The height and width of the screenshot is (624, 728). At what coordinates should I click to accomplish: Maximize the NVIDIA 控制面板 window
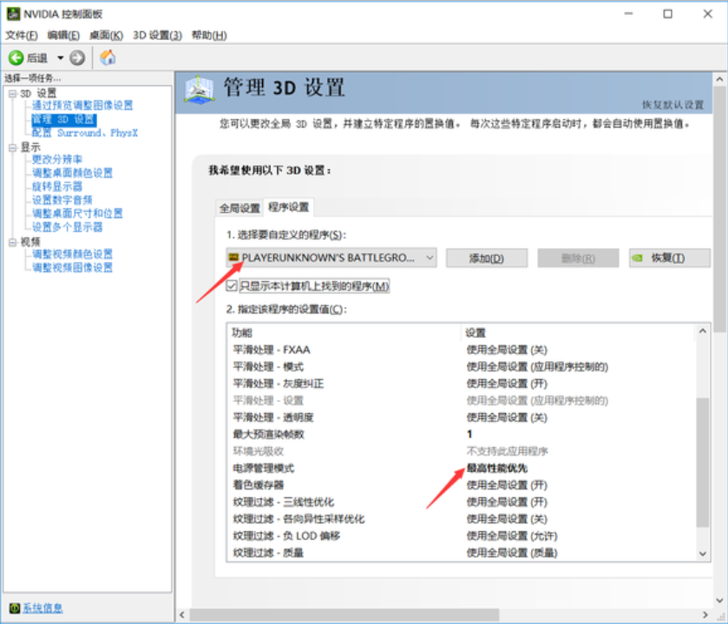tap(667, 14)
